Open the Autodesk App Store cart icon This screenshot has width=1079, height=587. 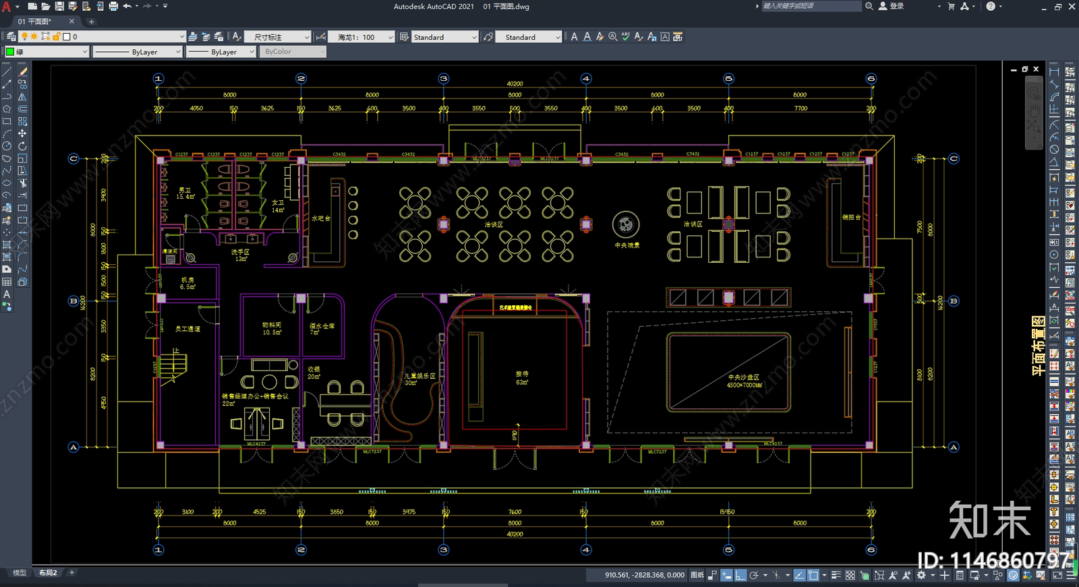[x=952, y=6]
